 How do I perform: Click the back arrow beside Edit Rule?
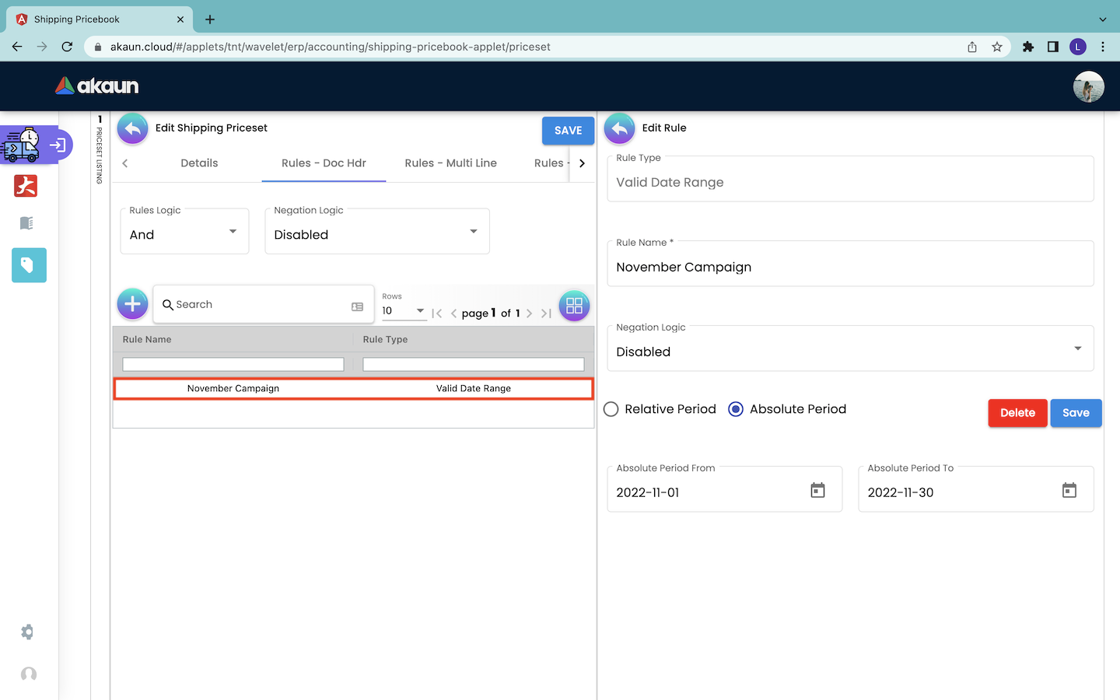click(x=619, y=129)
